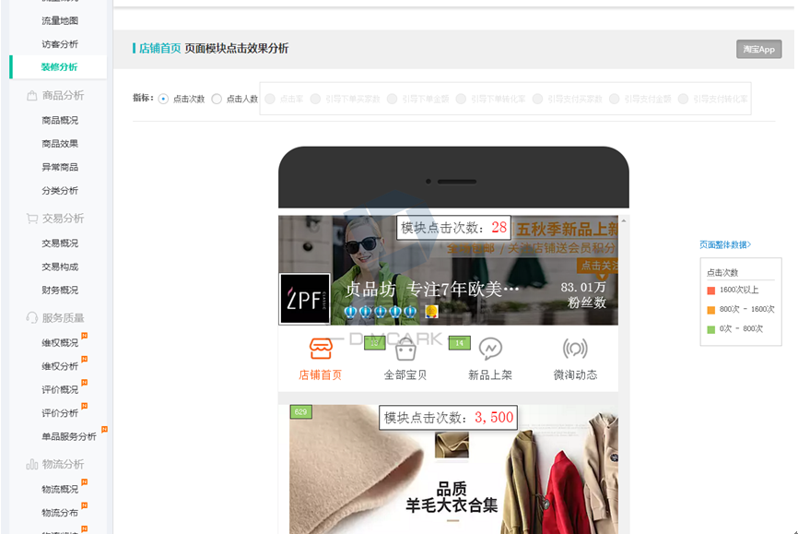Select the 引导支付买家数 radio button
The image size is (798, 534).
coord(537,99)
